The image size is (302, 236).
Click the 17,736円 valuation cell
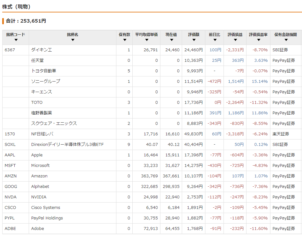(193, 103)
